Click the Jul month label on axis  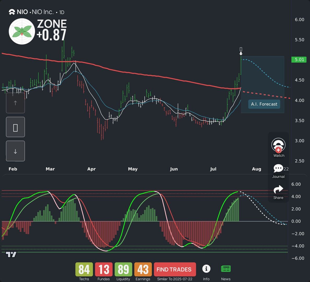pos(213,169)
